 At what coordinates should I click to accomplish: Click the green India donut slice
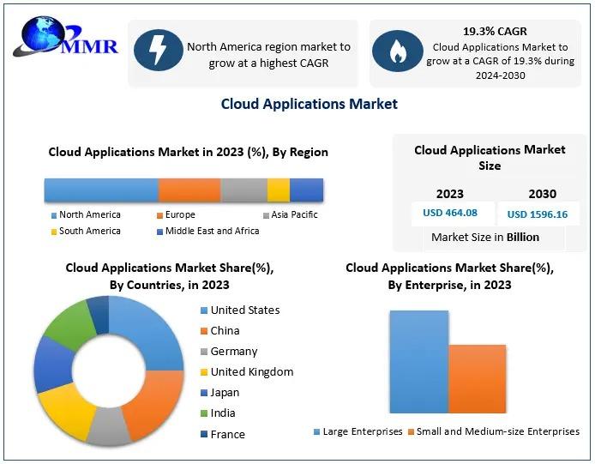click(70, 325)
